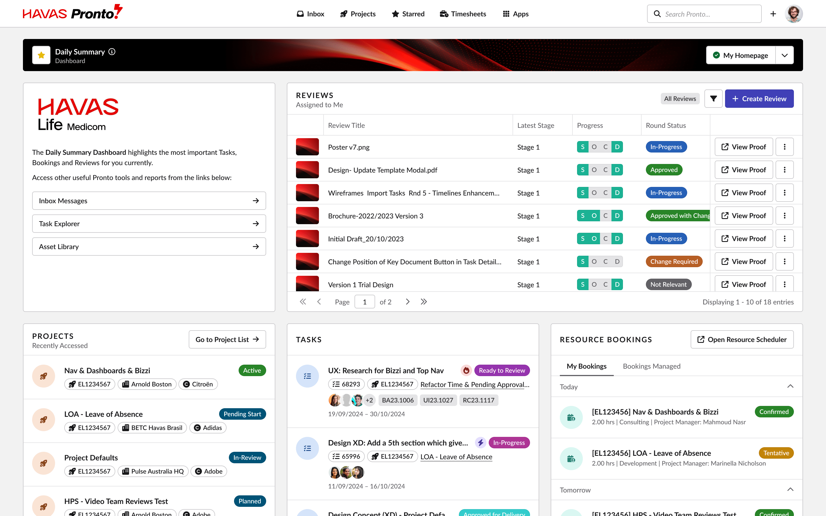Click the Create Review button
The image size is (826, 516).
(759, 99)
